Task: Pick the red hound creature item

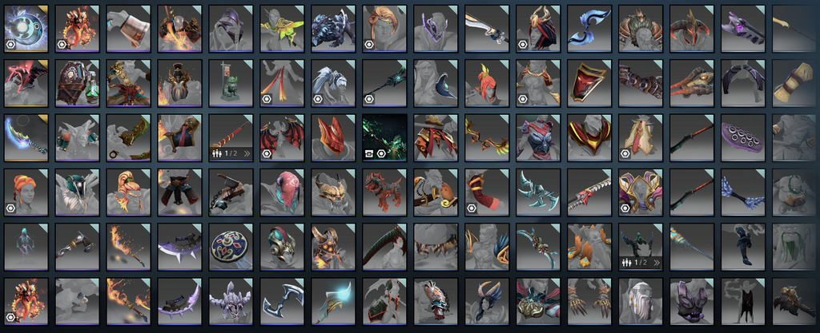Action: pos(385,192)
